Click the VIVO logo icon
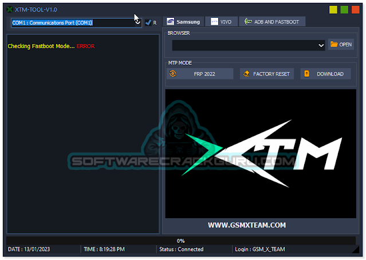 click(214, 22)
